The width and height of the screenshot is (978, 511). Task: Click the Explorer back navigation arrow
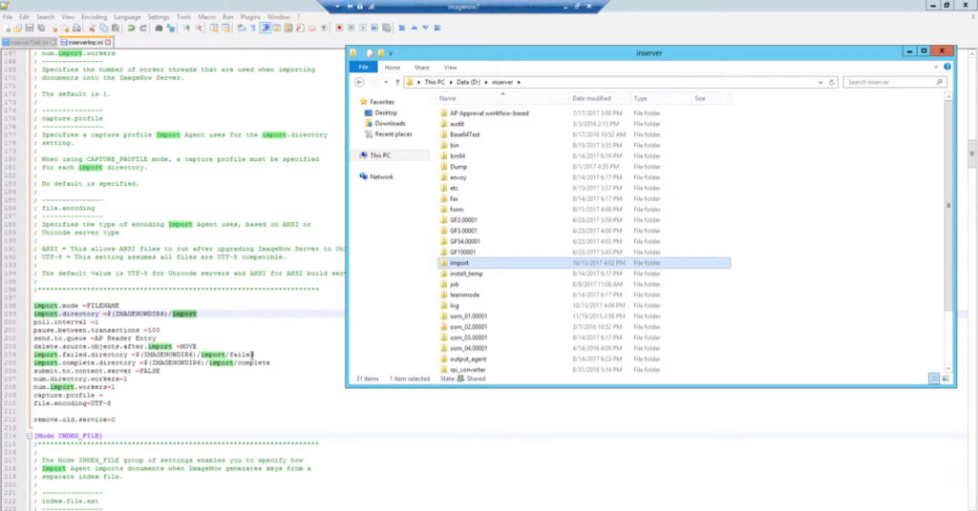coord(358,83)
